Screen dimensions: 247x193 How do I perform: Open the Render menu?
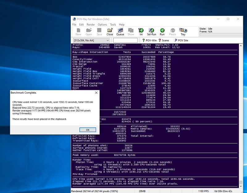[91, 25]
